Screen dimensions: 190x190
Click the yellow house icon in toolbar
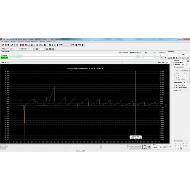pyautogui.click(x=3, y=45)
